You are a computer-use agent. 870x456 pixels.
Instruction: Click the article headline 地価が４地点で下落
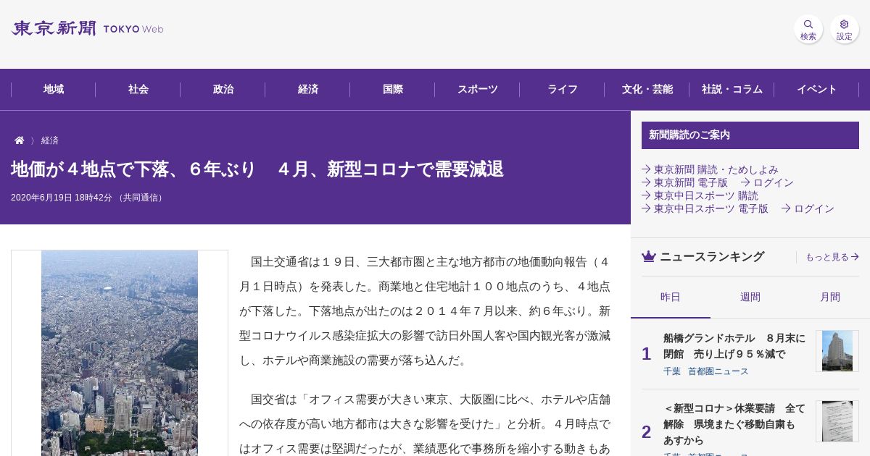coord(257,169)
